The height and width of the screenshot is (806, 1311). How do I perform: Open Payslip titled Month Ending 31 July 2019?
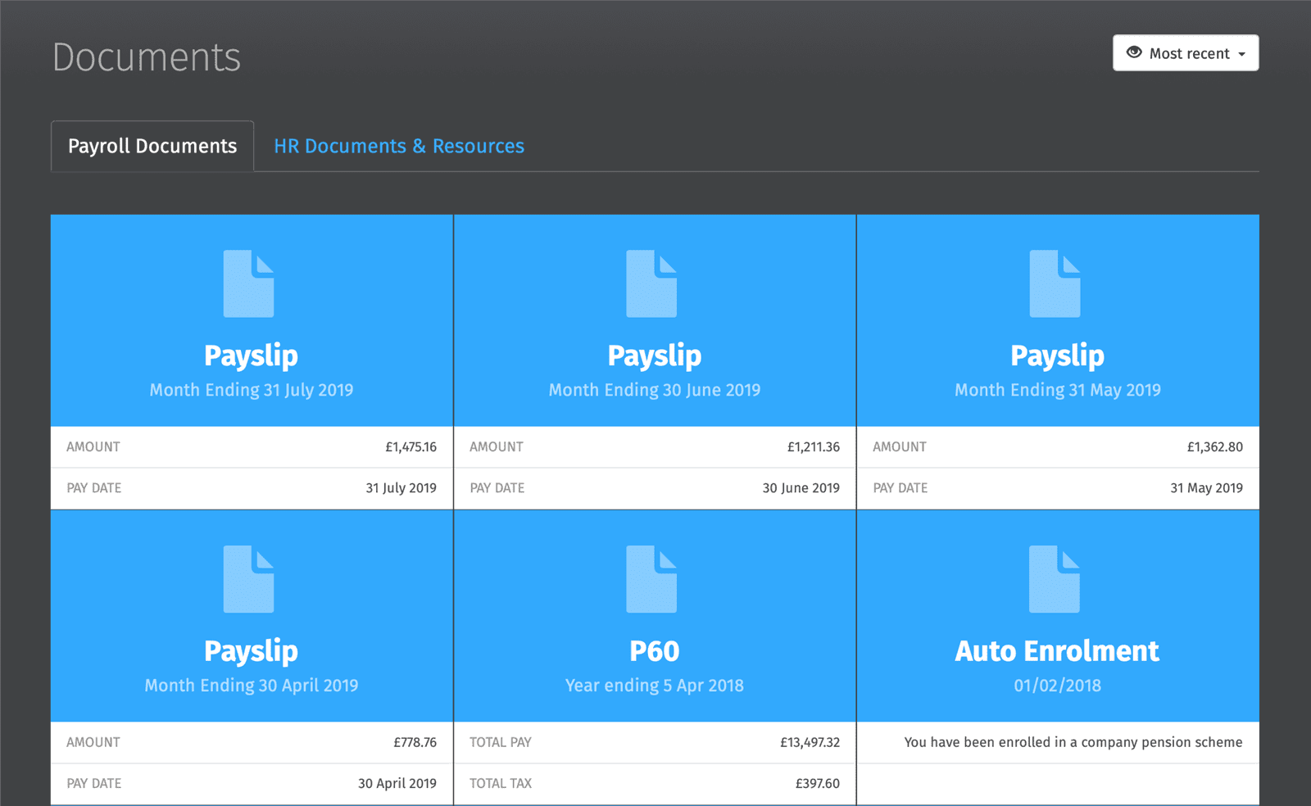[x=251, y=355]
